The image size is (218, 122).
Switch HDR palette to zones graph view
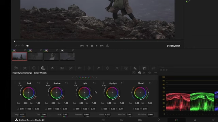coord(144,73)
